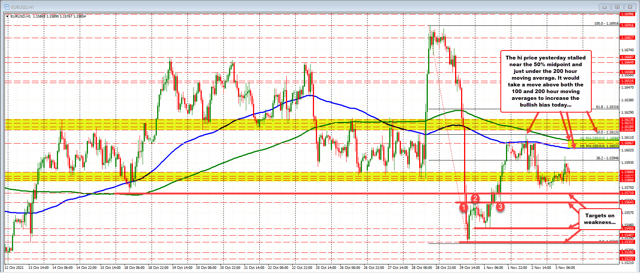Click the 1.16580 red price tag
The image size is (640, 273).
pos(628,72)
